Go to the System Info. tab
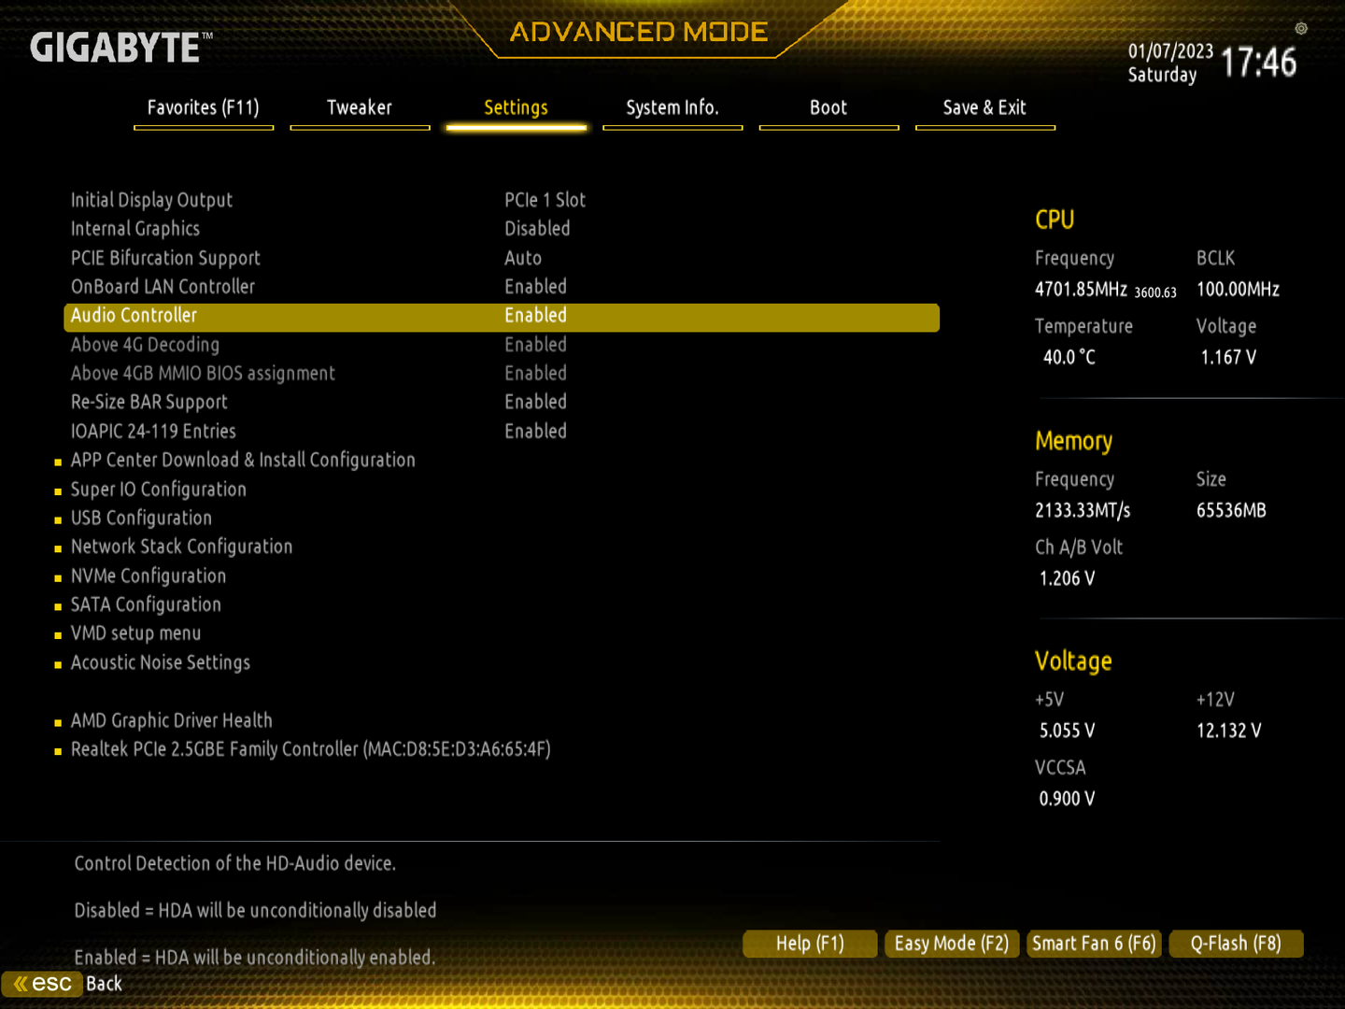Screen dimensions: 1345x1009 [x=672, y=108]
